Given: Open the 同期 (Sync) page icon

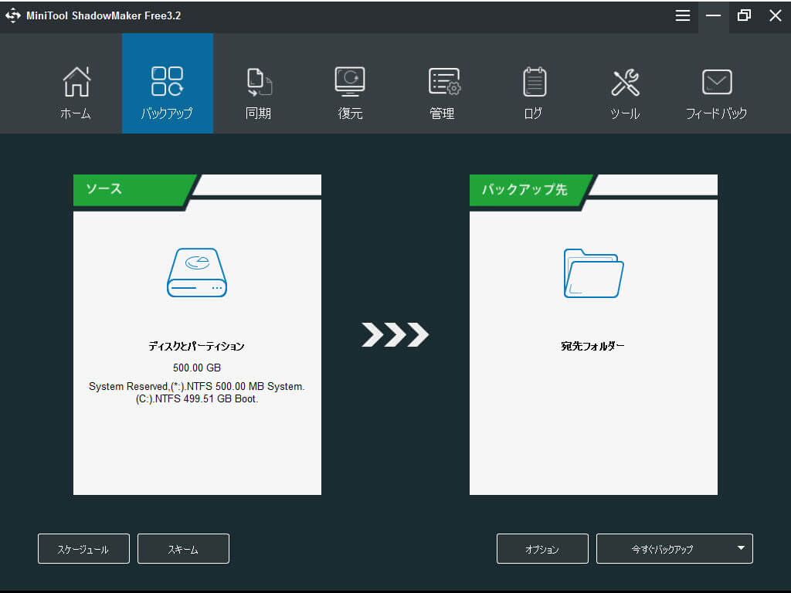Looking at the screenshot, I should point(259,82).
